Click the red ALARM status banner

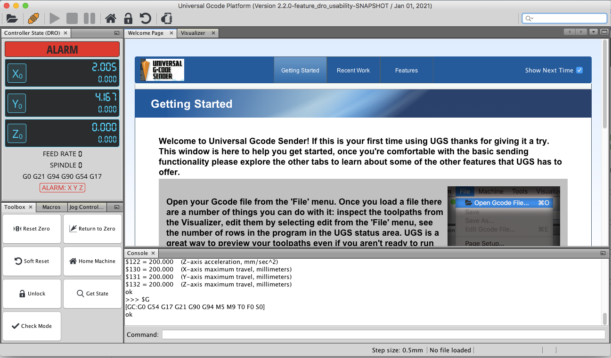pyautogui.click(x=62, y=49)
